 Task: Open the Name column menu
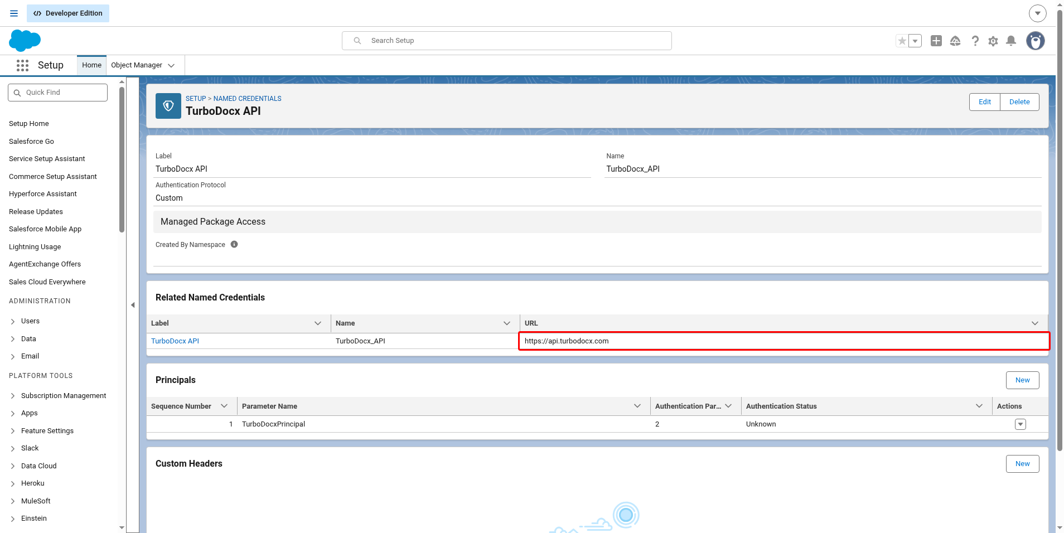[x=507, y=323]
